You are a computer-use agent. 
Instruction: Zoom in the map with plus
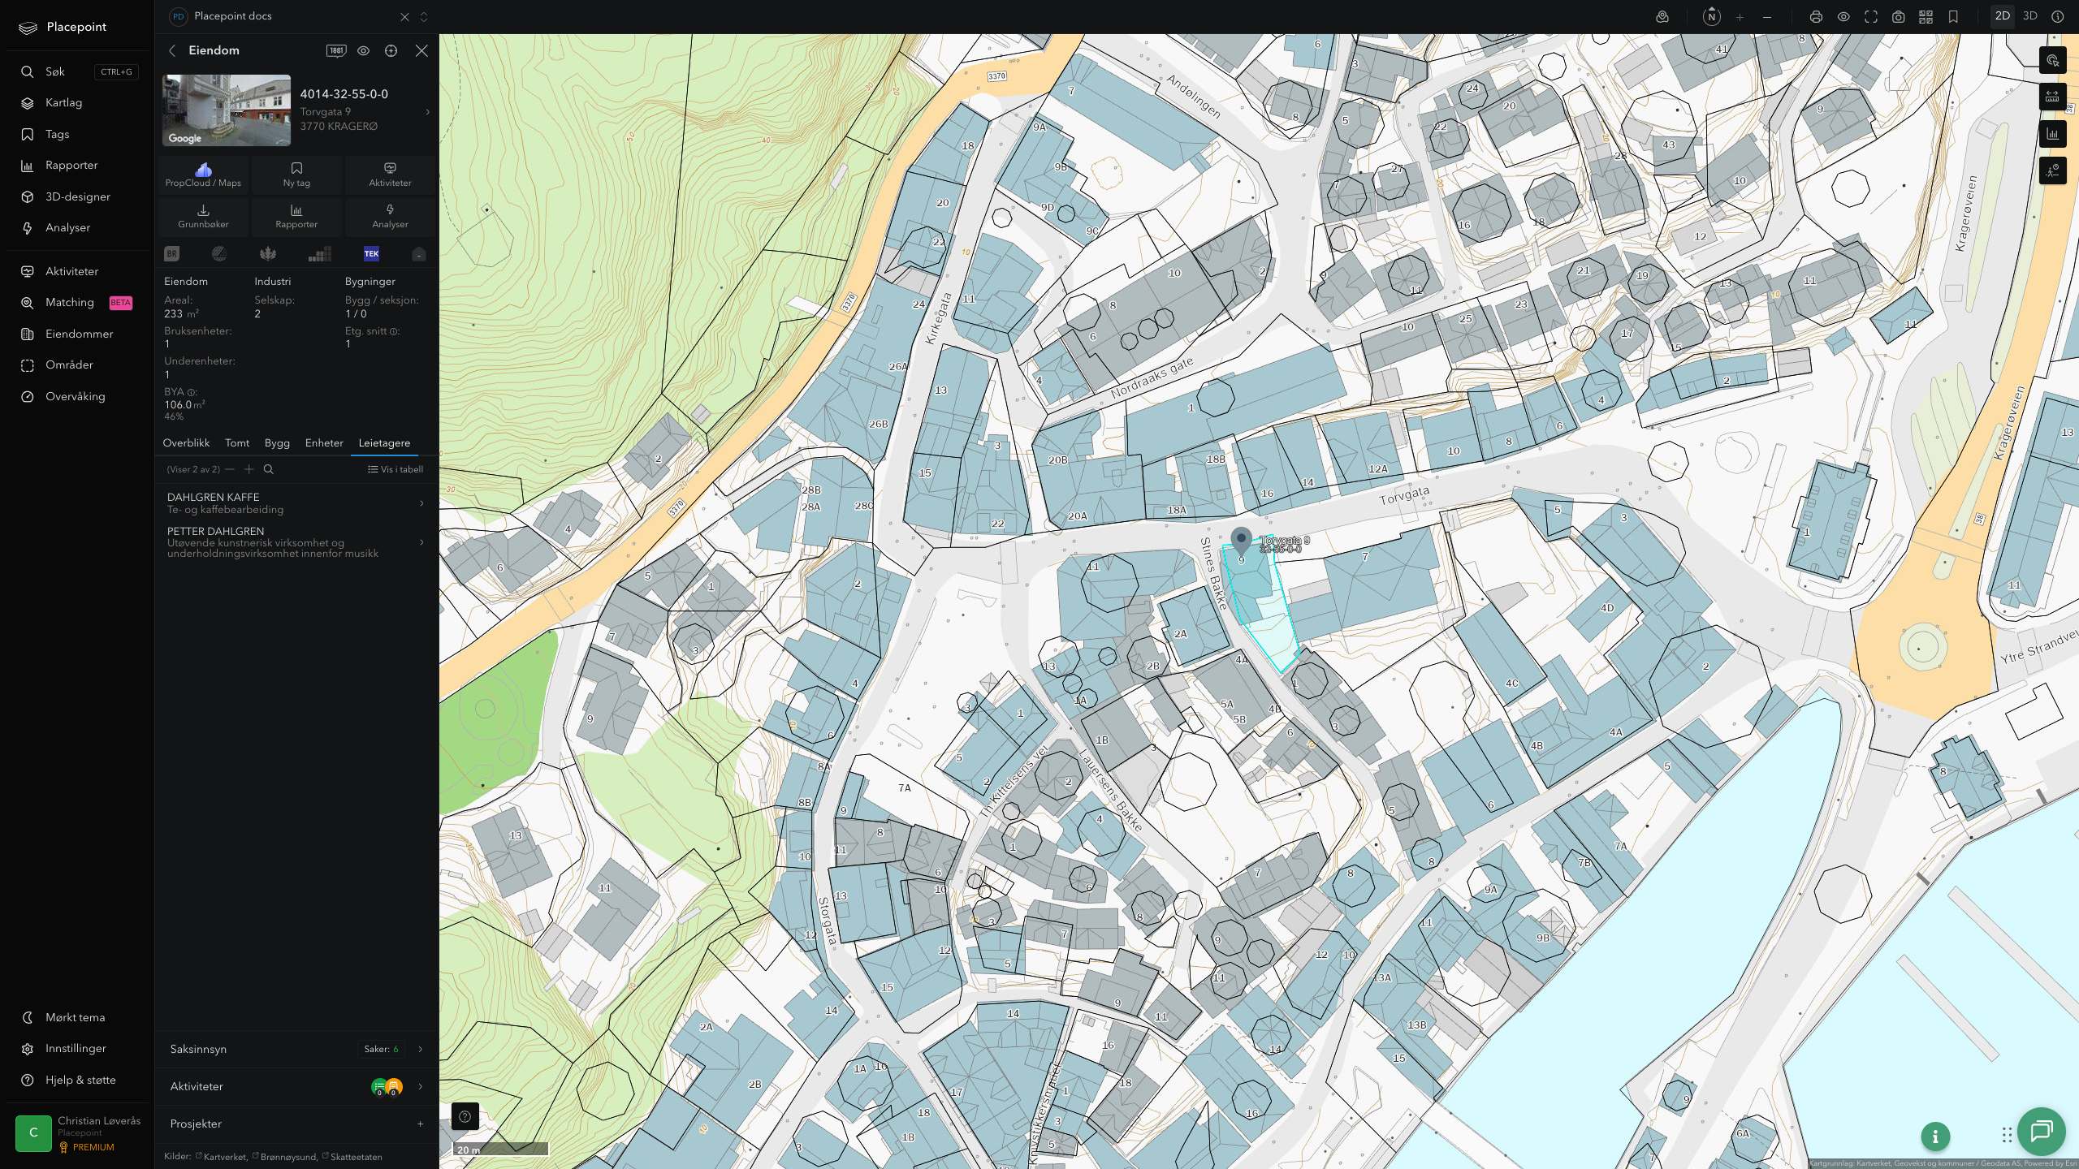(1740, 16)
